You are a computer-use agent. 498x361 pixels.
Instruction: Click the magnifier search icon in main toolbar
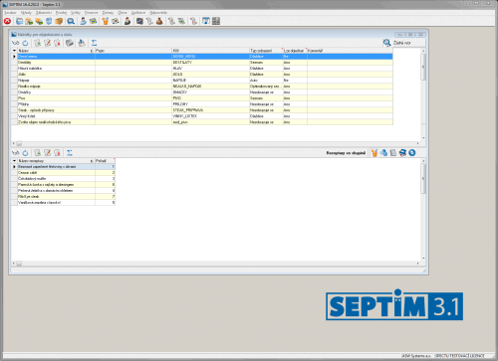(71, 21)
